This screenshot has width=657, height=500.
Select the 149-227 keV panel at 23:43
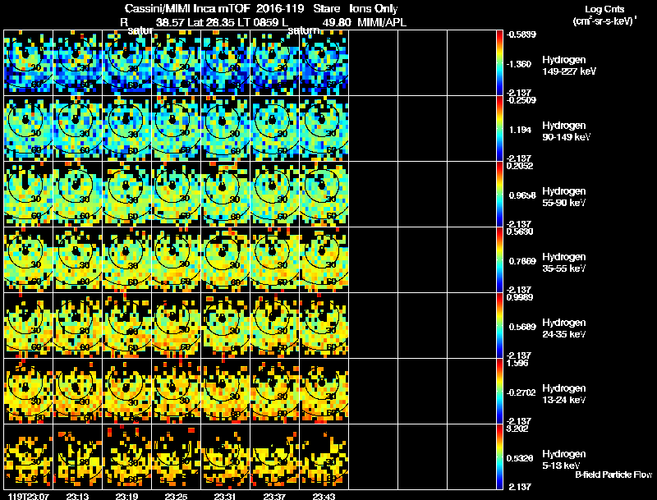point(324,63)
